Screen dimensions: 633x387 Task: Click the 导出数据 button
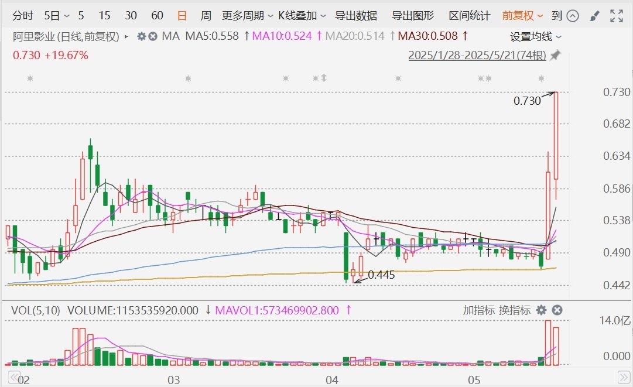356,16
